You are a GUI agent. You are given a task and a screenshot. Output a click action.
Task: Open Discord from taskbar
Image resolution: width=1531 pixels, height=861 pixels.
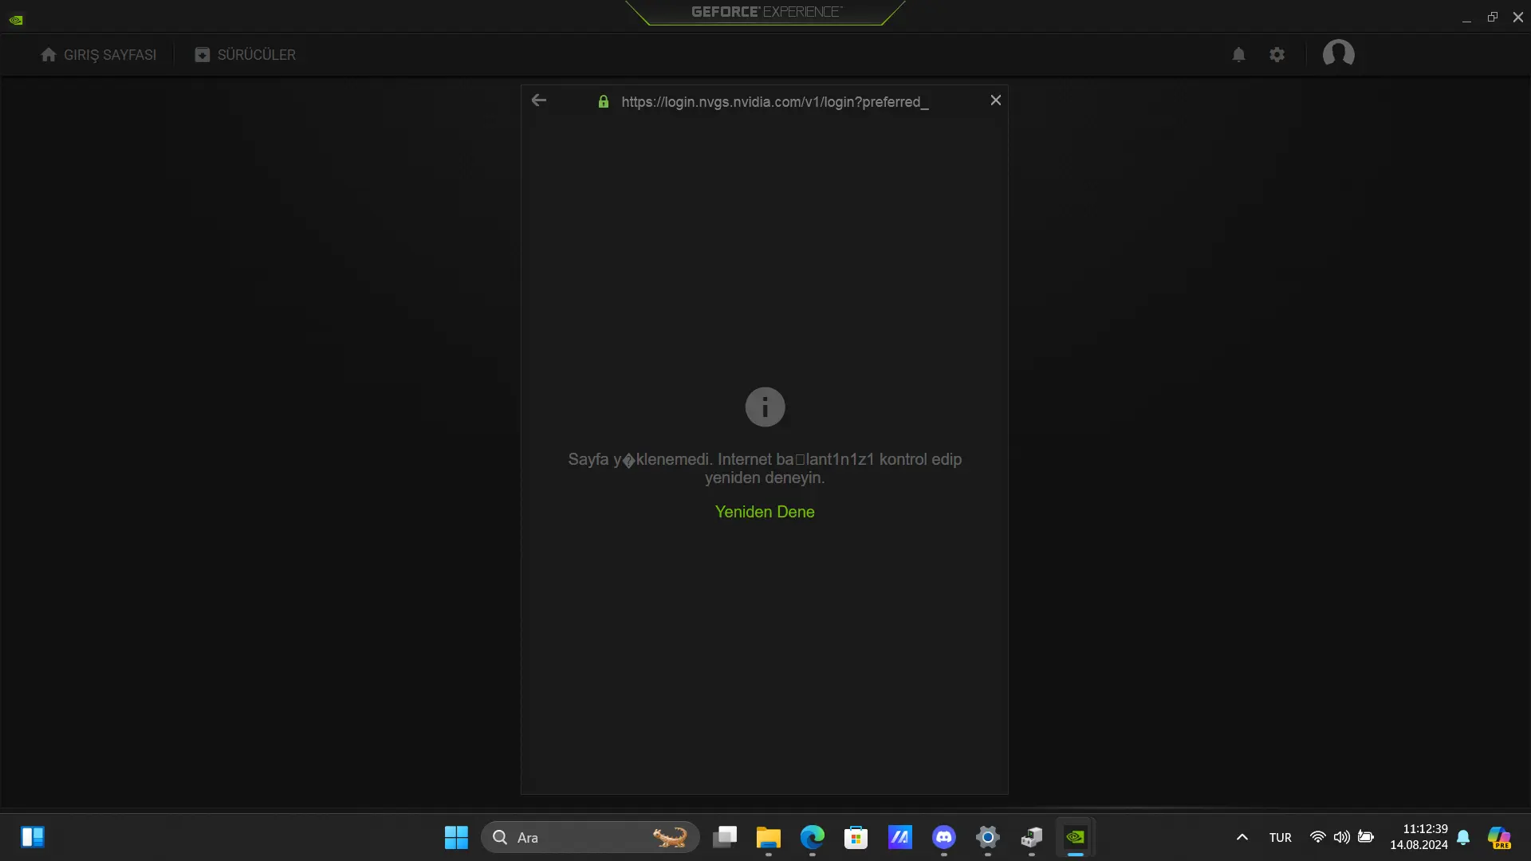point(944,837)
